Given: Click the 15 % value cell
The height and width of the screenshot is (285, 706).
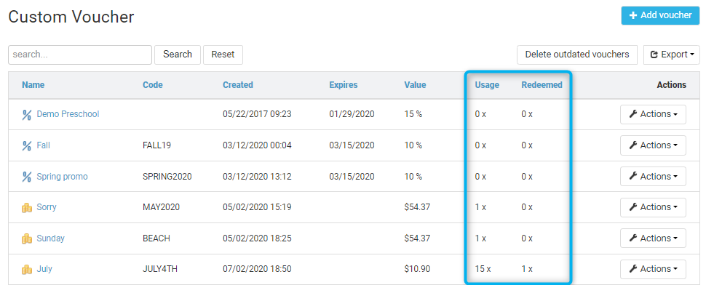Looking at the screenshot, I should tap(413, 114).
